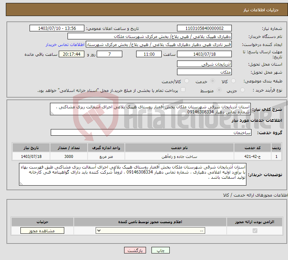Viewport: 288px width, 260px height.
Task: Click the جزئیات اطلاعات نیاز header title
Action: tap(261, 10)
